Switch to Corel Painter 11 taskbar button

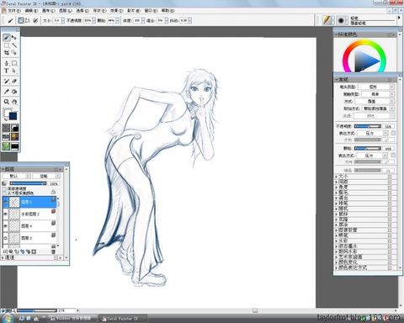click(123, 319)
